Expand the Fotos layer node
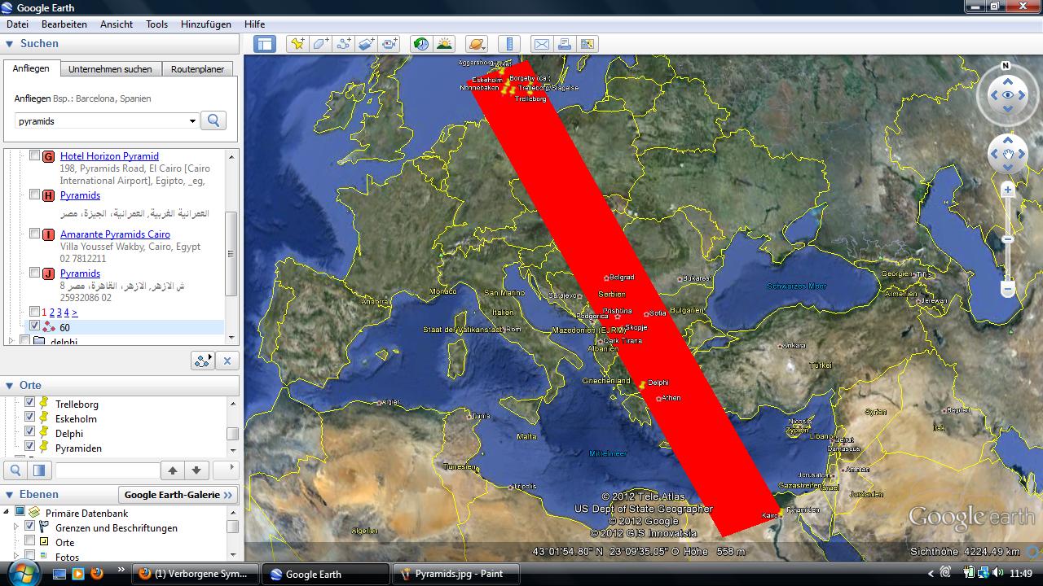 [x=16, y=557]
